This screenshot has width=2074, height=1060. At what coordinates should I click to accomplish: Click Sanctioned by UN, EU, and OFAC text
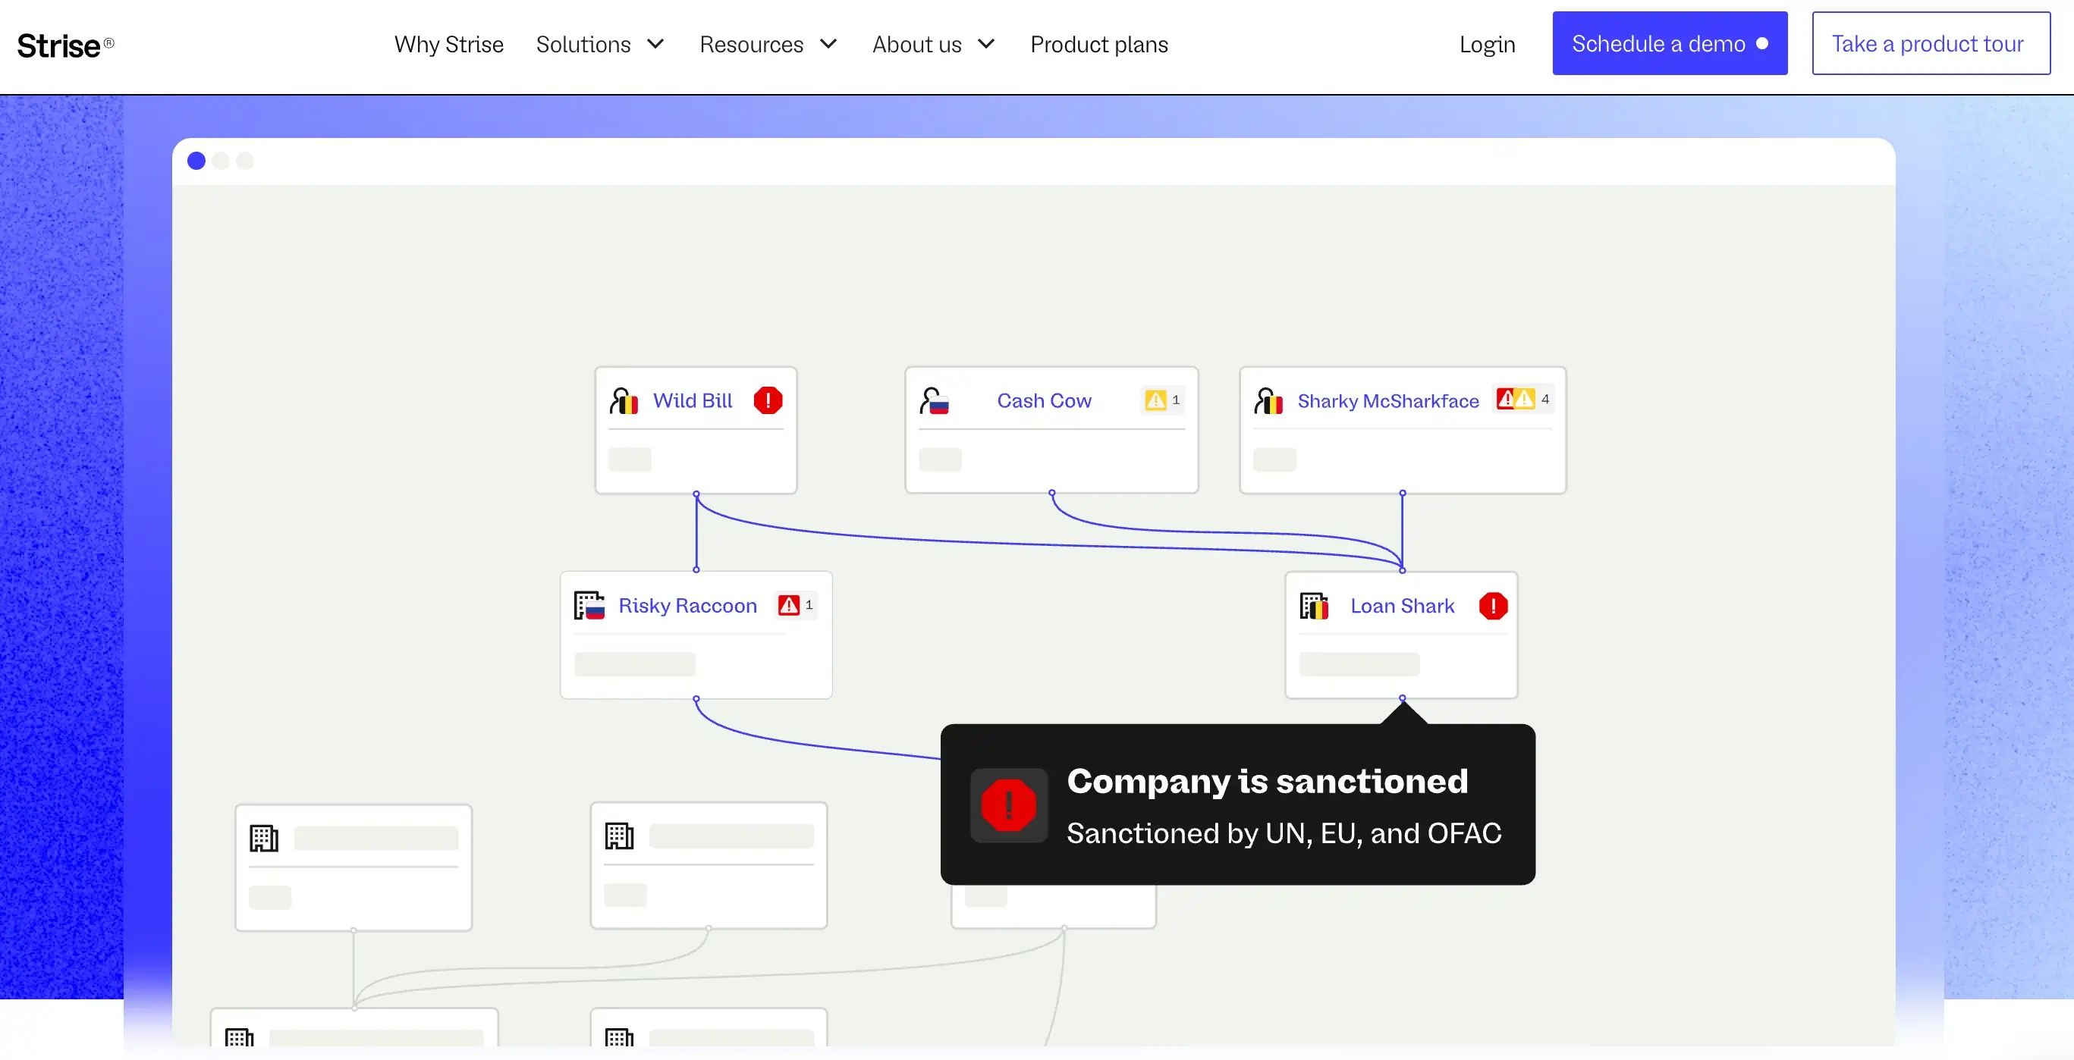click(x=1284, y=833)
